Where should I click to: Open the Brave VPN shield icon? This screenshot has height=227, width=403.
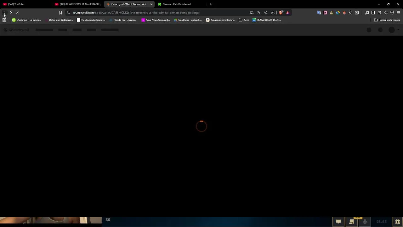tap(392, 13)
